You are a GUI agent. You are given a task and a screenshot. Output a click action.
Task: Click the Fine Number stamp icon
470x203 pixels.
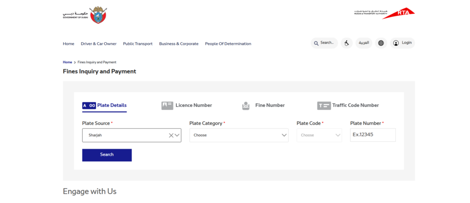pyautogui.click(x=246, y=106)
